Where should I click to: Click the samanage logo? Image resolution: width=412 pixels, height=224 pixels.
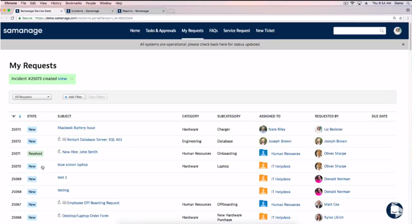[23, 31]
